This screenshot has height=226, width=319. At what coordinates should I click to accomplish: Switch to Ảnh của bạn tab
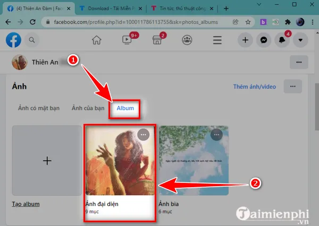tap(88, 108)
